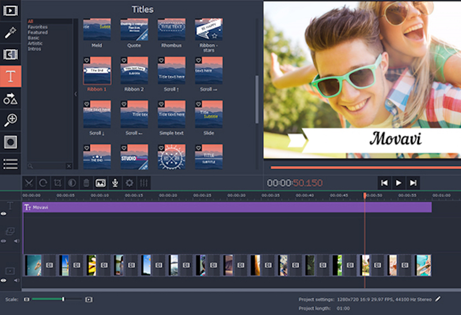This screenshot has height=315, width=461.
Task: Select the Favorites titles category
Action: point(38,27)
